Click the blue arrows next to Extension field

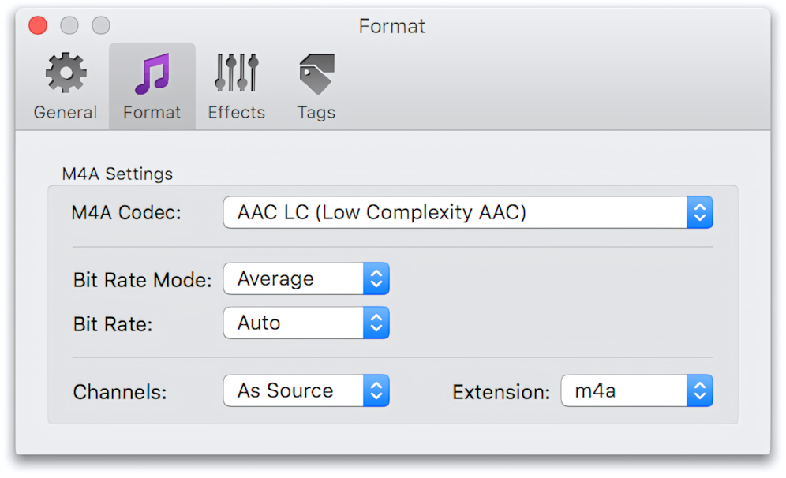[x=699, y=390]
